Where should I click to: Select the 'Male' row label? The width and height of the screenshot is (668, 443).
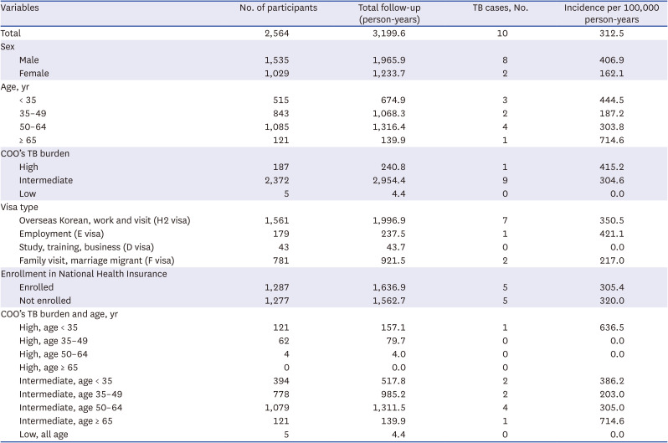29,60
